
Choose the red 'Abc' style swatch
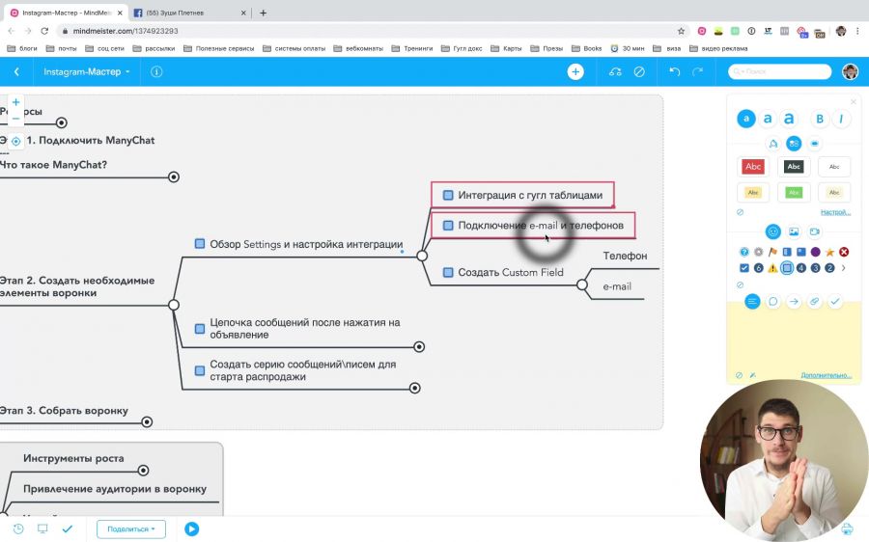752,166
